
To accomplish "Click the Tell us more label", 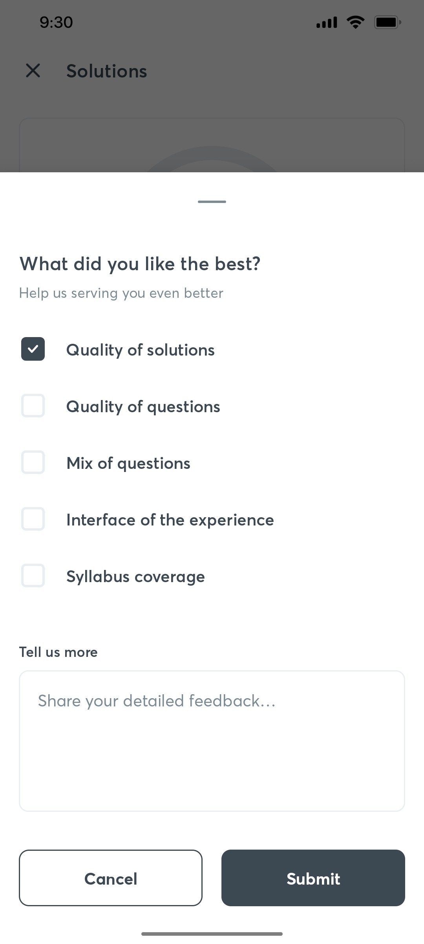I will point(58,652).
